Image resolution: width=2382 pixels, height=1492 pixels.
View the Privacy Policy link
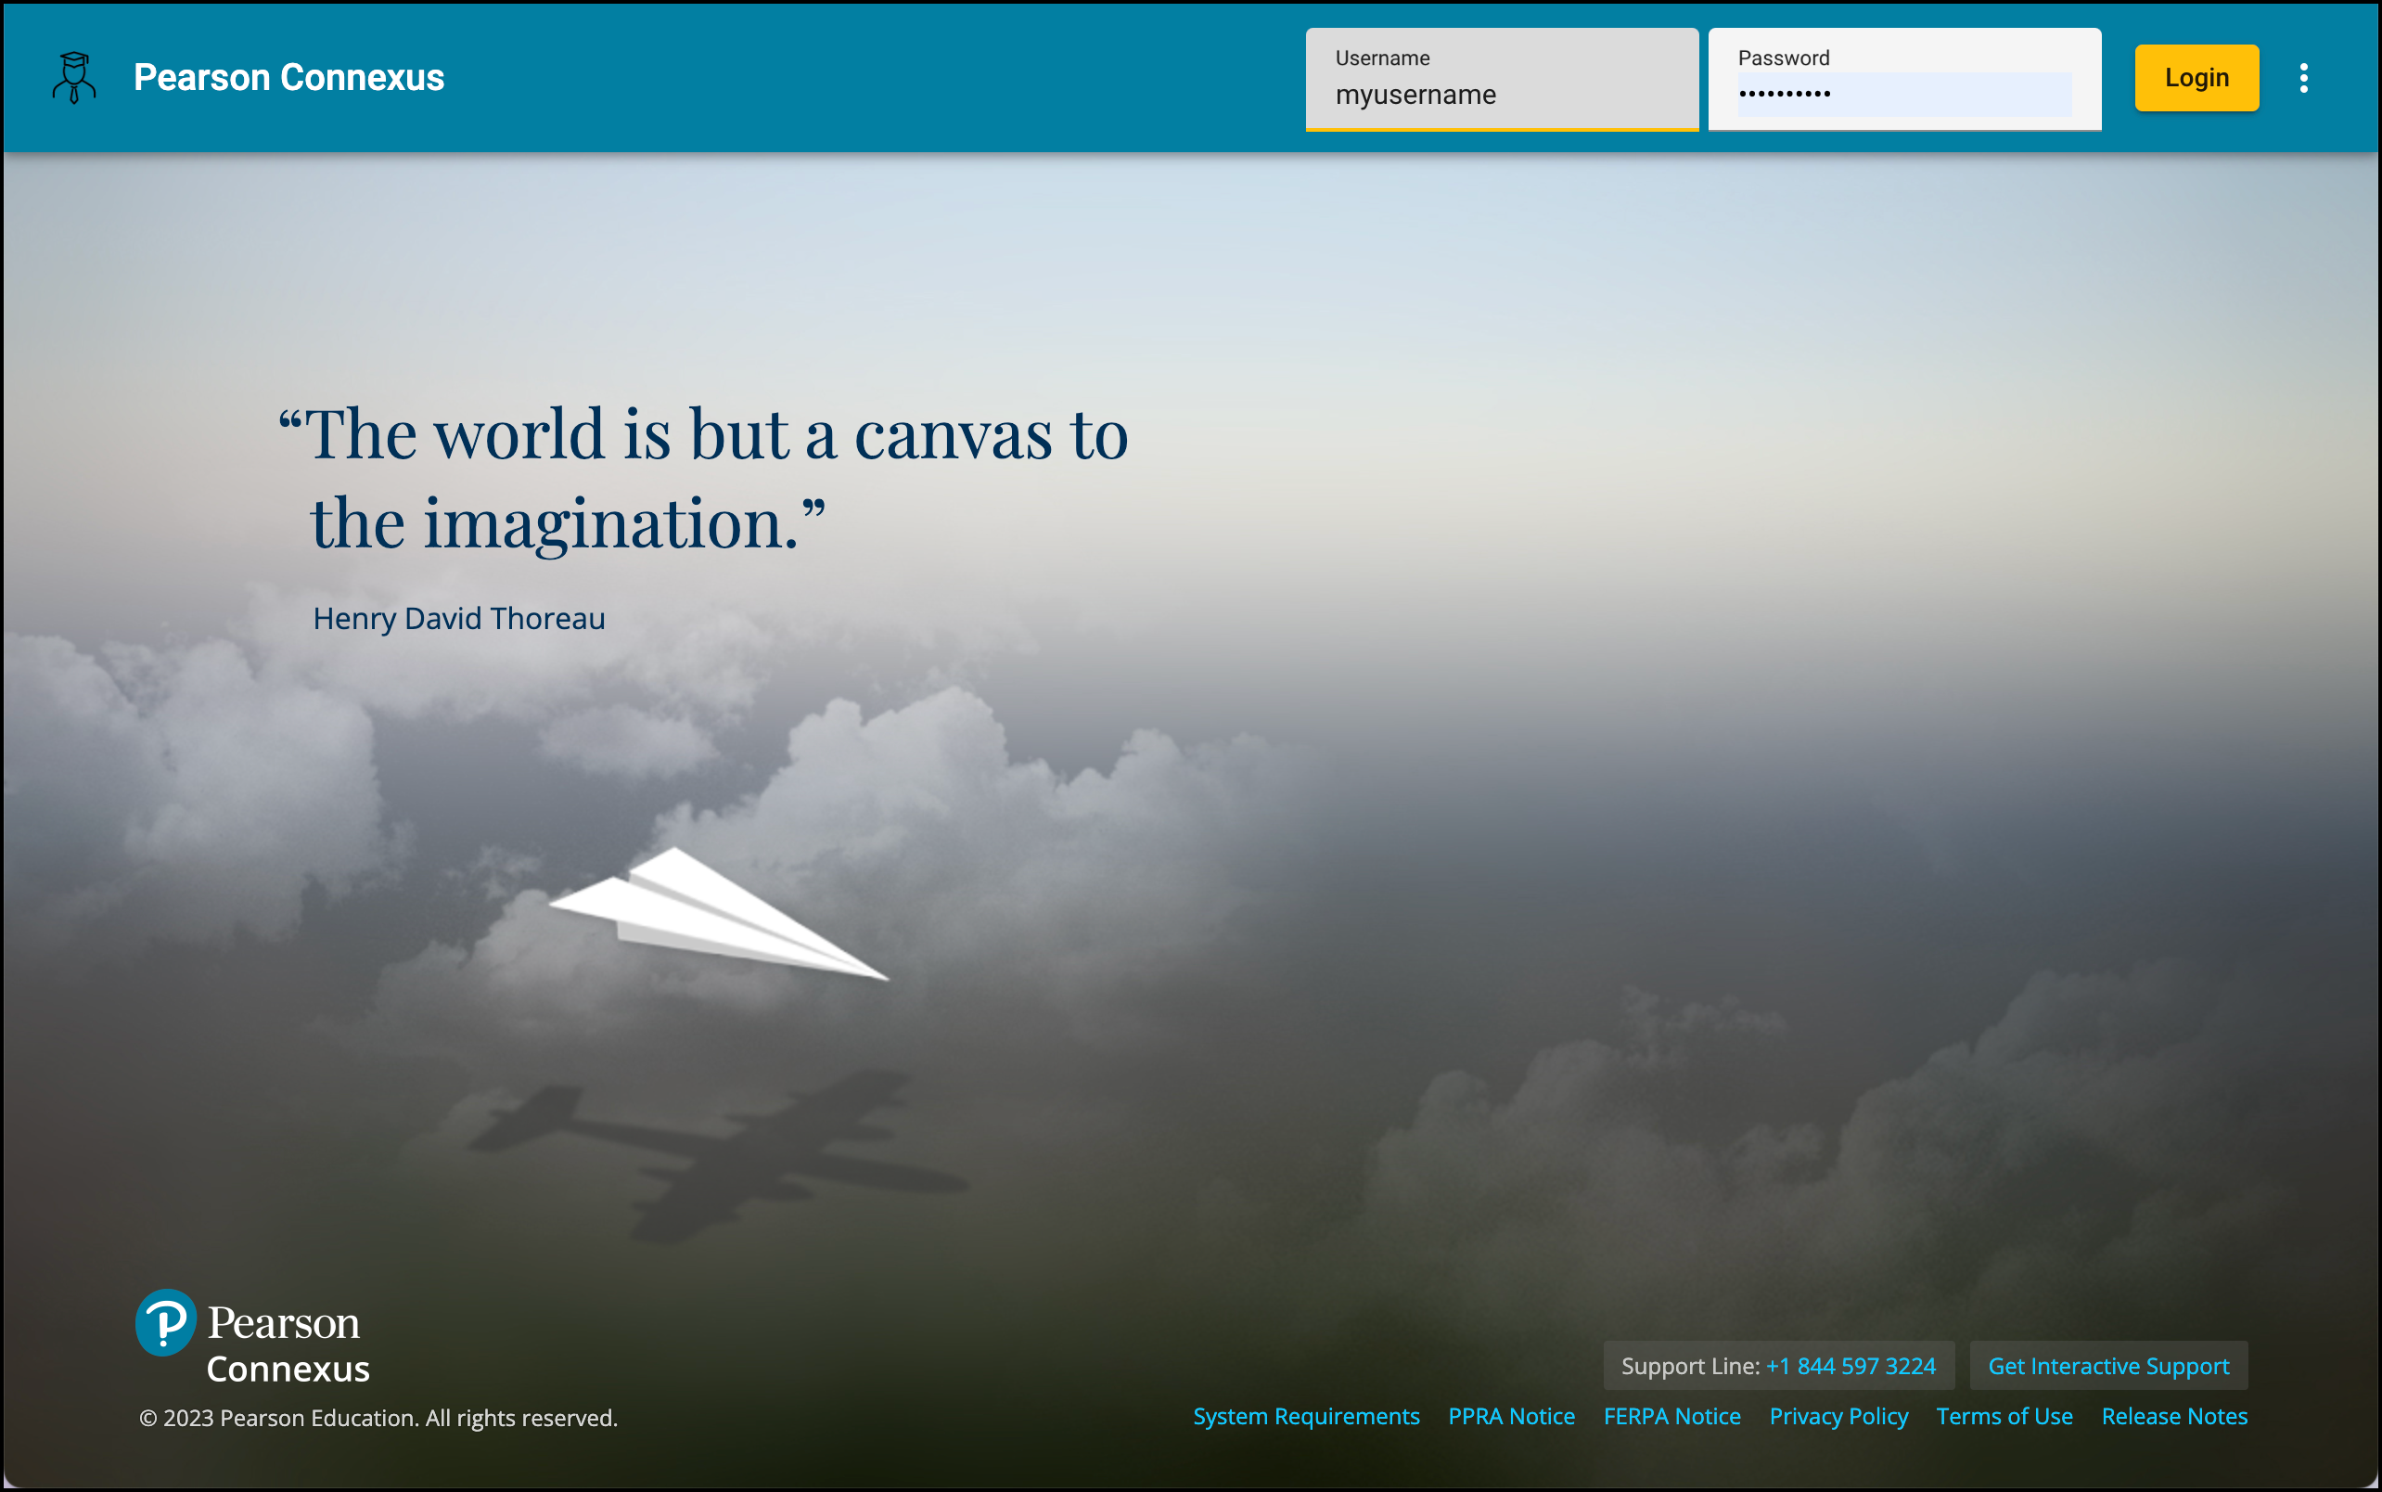[1838, 1416]
